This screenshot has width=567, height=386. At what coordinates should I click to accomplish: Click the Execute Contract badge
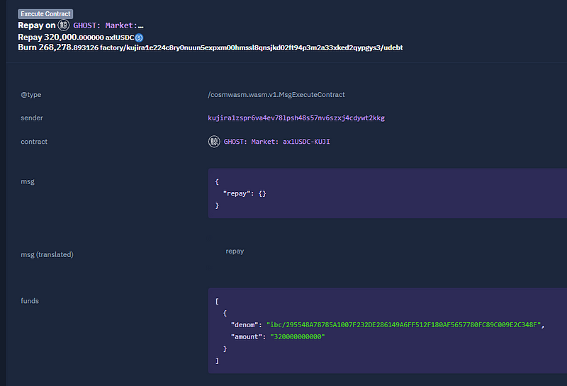pos(45,13)
